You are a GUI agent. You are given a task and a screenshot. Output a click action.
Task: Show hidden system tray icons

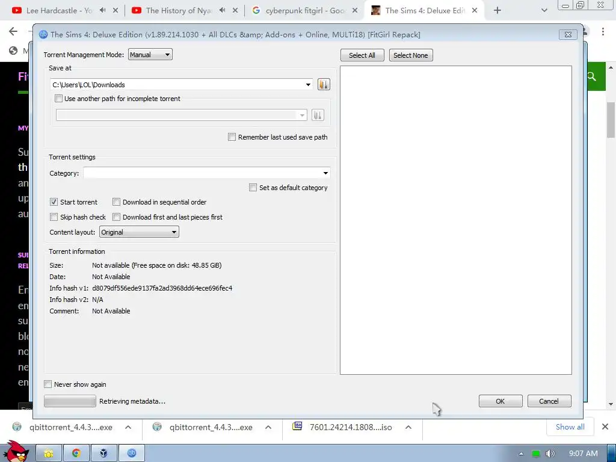[x=521, y=454]
